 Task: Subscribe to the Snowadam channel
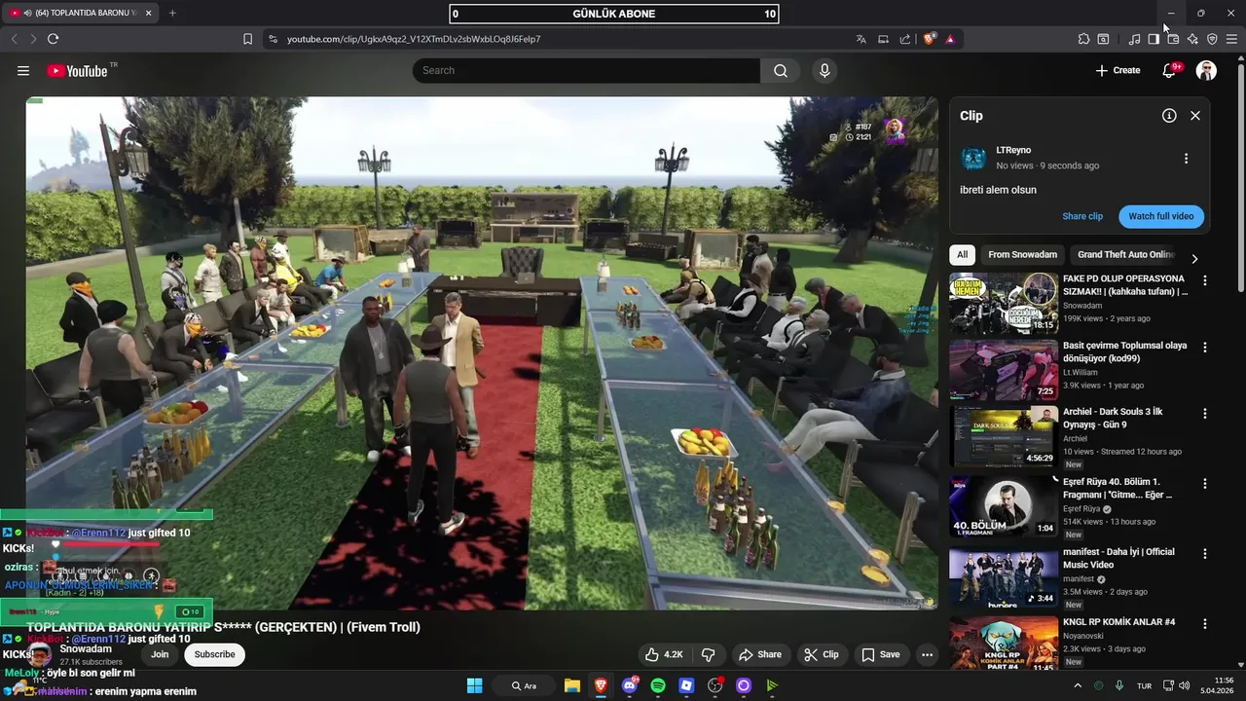click(214, 654)
